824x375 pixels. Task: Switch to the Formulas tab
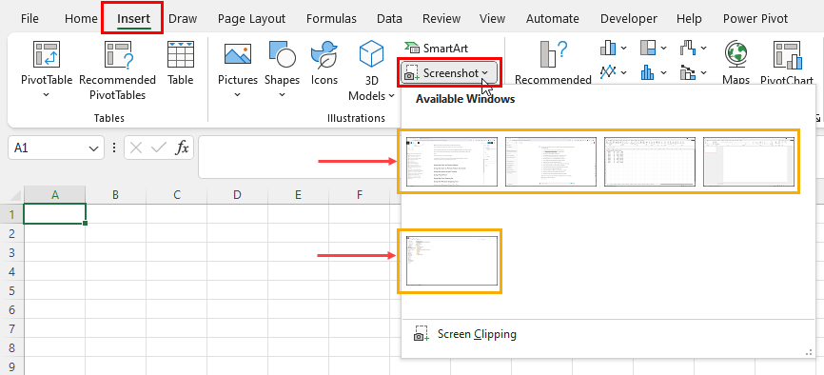pos(331,19)
